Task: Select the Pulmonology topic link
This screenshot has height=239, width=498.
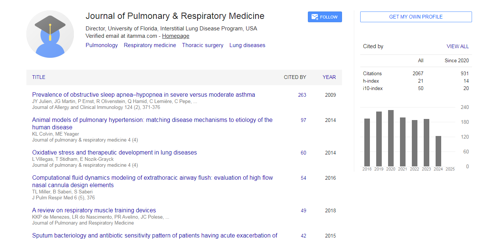Action: tap(101, 45)
